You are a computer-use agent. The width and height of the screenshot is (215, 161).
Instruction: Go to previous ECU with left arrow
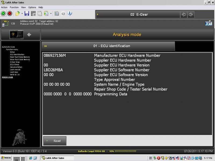(184, 14)
